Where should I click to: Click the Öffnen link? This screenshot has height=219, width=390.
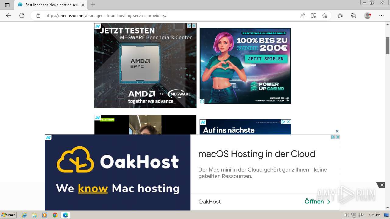[317, 202]
